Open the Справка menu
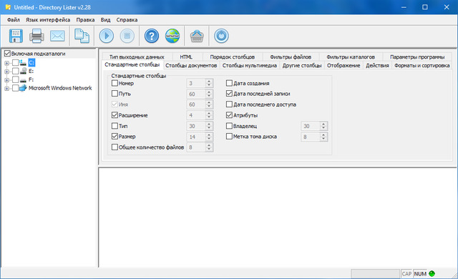The width and height of the screenshot is (458, 279). [x=127, y=20]
